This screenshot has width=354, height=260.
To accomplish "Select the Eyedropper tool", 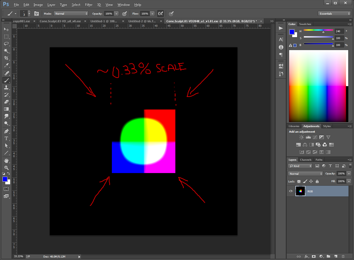I will [x=6, y=65].
